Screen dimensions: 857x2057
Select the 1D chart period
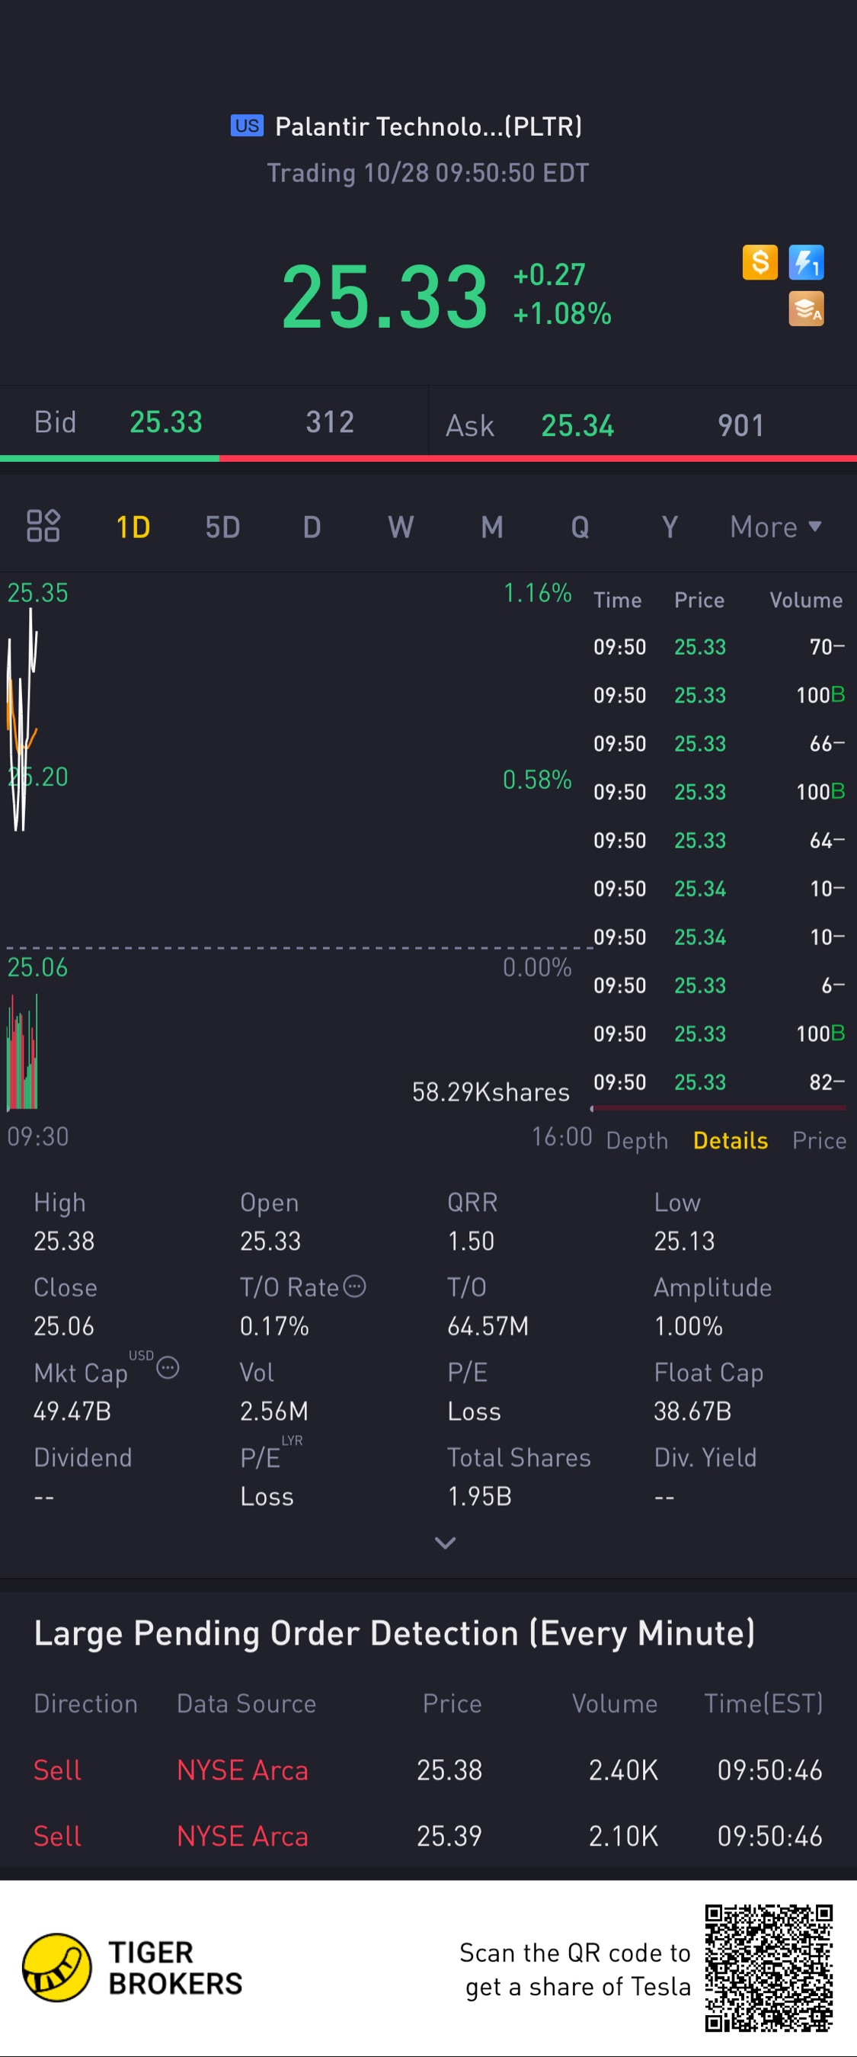point(133,527)
